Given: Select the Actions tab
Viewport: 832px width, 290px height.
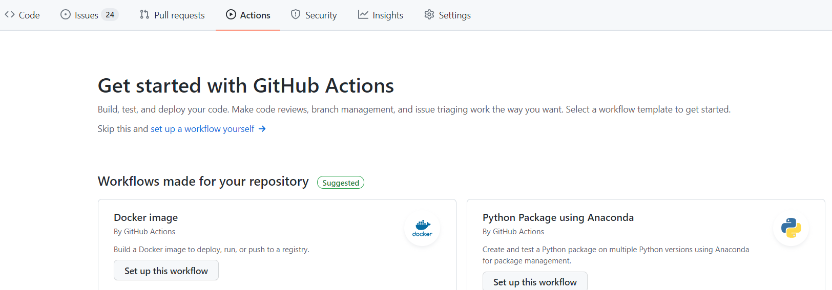Looking at the screenshot, I should point(248,15).
